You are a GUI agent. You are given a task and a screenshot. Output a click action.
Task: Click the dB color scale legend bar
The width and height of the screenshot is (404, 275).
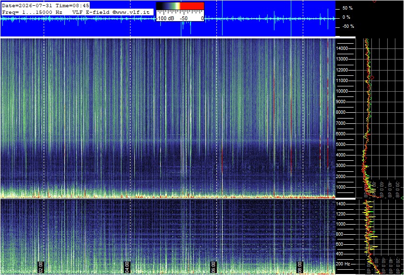pos(180,6)
